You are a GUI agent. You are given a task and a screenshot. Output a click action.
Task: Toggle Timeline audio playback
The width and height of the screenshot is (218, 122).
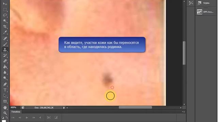(x=40, y=118)
